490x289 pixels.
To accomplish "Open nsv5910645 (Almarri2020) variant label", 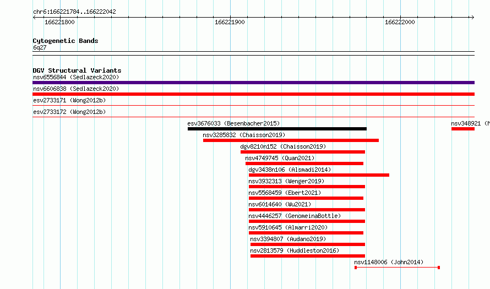I will tap(288, 227).
